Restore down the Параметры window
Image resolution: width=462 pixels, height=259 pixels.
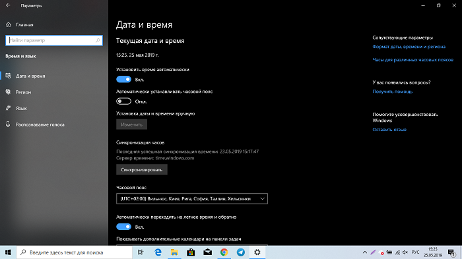(438, 5)
